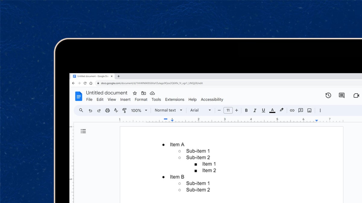Move the document to a folder
The width and height of the screenshot is (362, 203).
click(x=143, y=93)
